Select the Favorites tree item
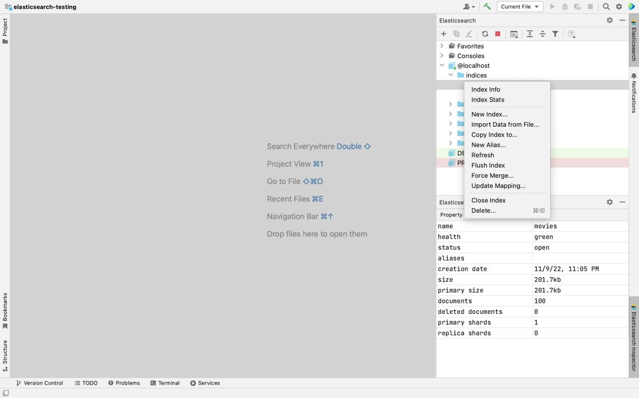Screen dimensions: 639x398 [471, 46]
